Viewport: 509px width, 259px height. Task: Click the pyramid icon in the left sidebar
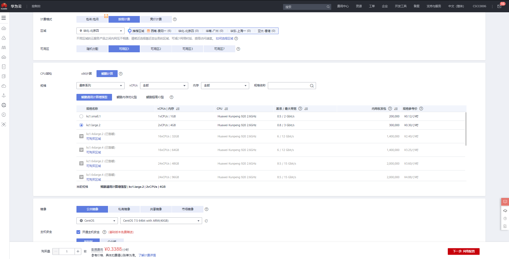point(4,95)
